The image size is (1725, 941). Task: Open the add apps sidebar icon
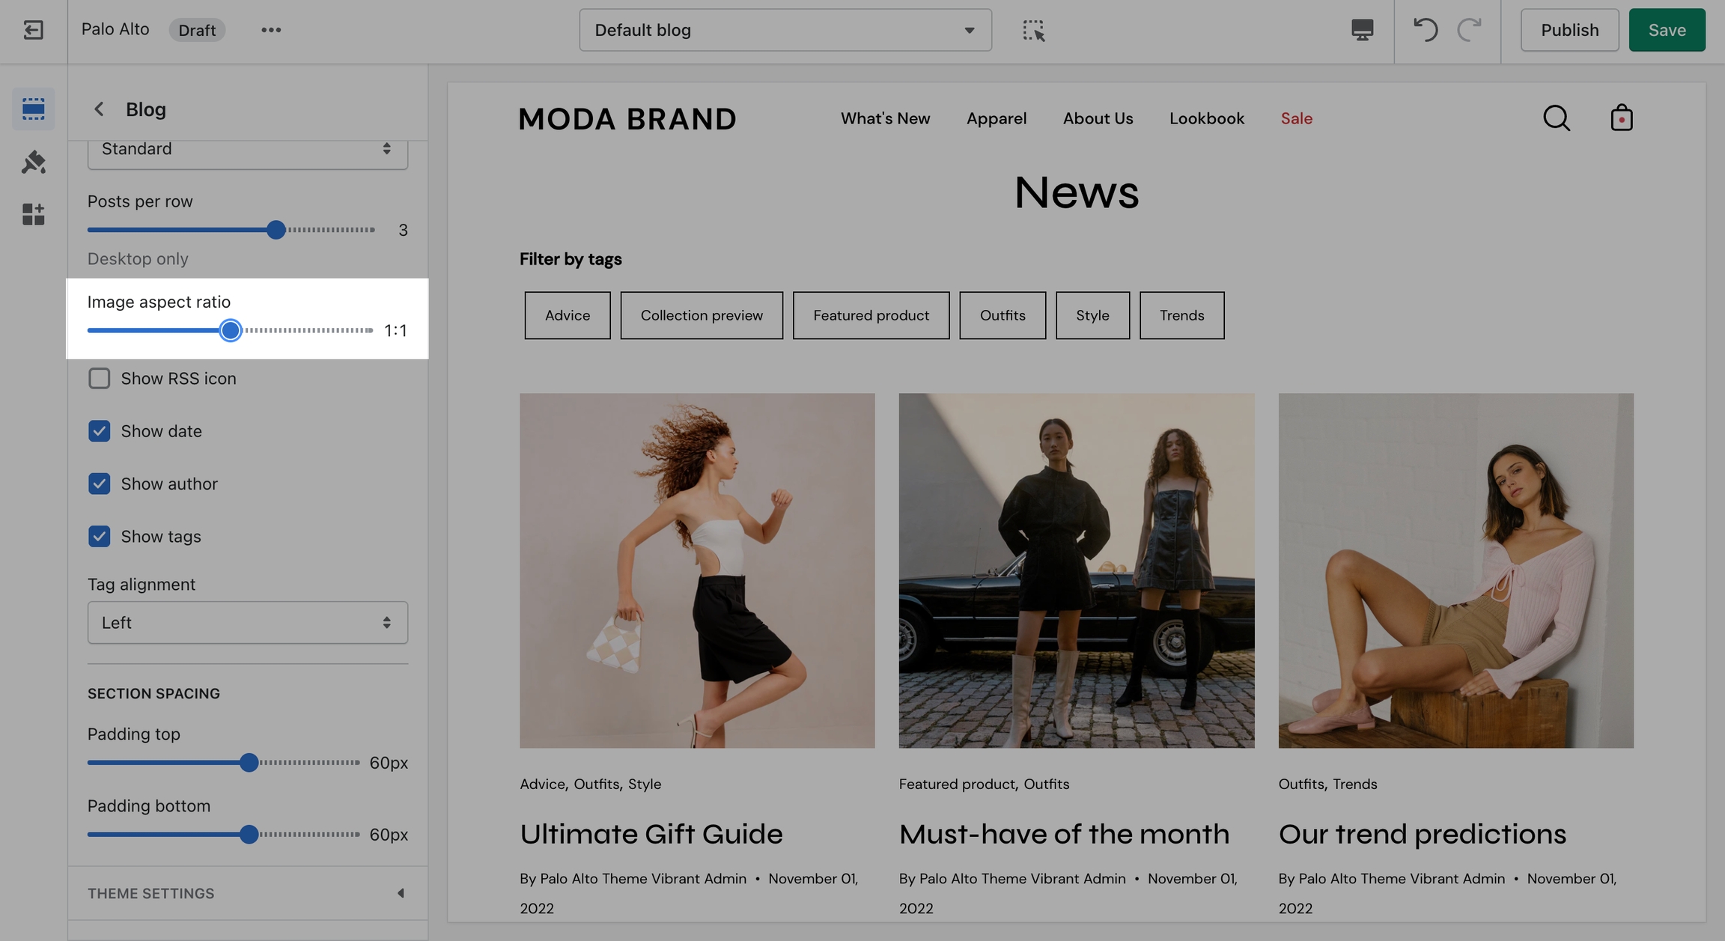(x=33, y=214)
